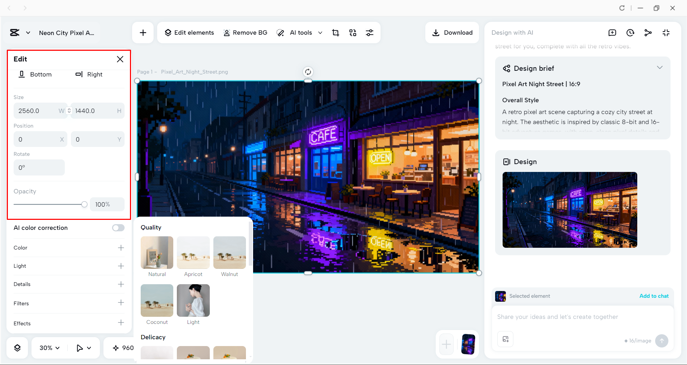
Task: Click the X position field
Action: point(40,139)
